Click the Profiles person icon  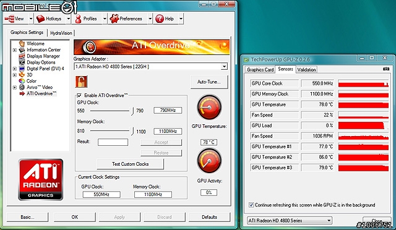pyautogui.click(x=79, y=19)
